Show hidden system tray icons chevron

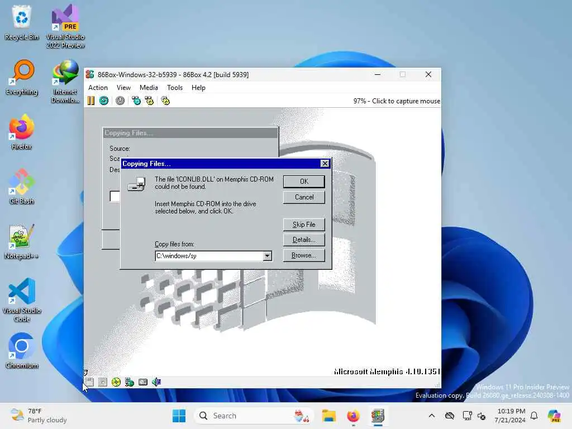tap(432, 416)
